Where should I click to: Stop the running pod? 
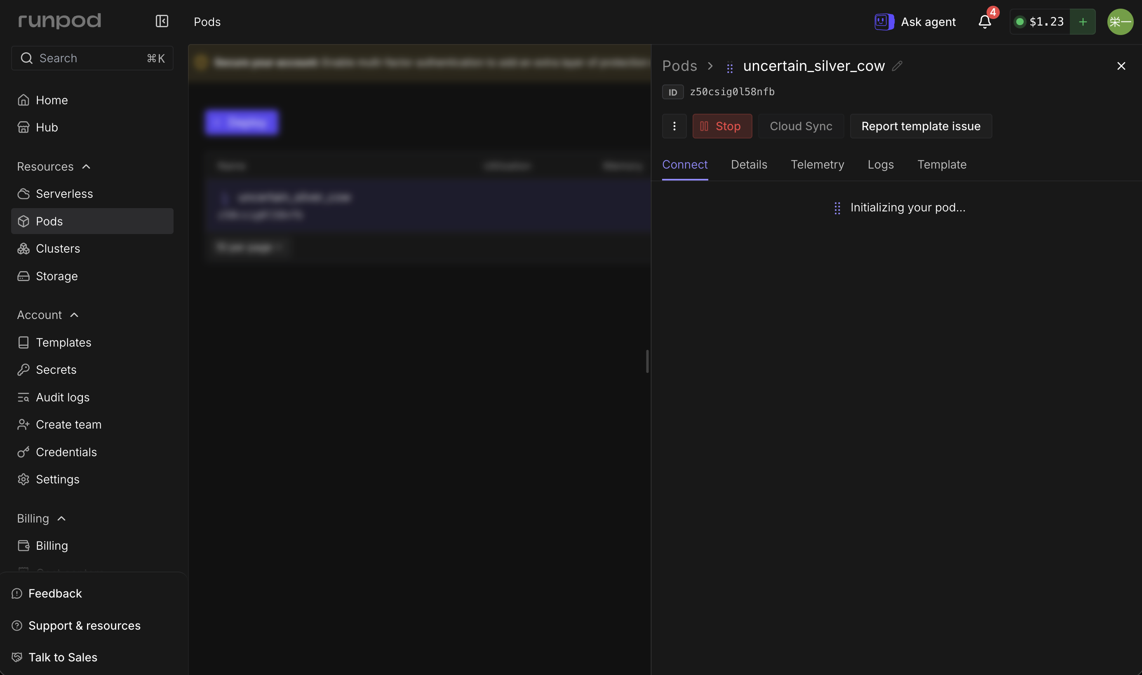722,126
